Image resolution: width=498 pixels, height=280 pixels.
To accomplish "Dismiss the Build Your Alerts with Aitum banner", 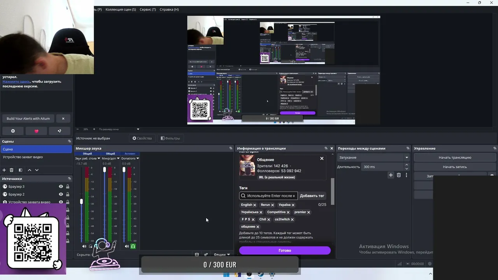I will tap(63, 119).
